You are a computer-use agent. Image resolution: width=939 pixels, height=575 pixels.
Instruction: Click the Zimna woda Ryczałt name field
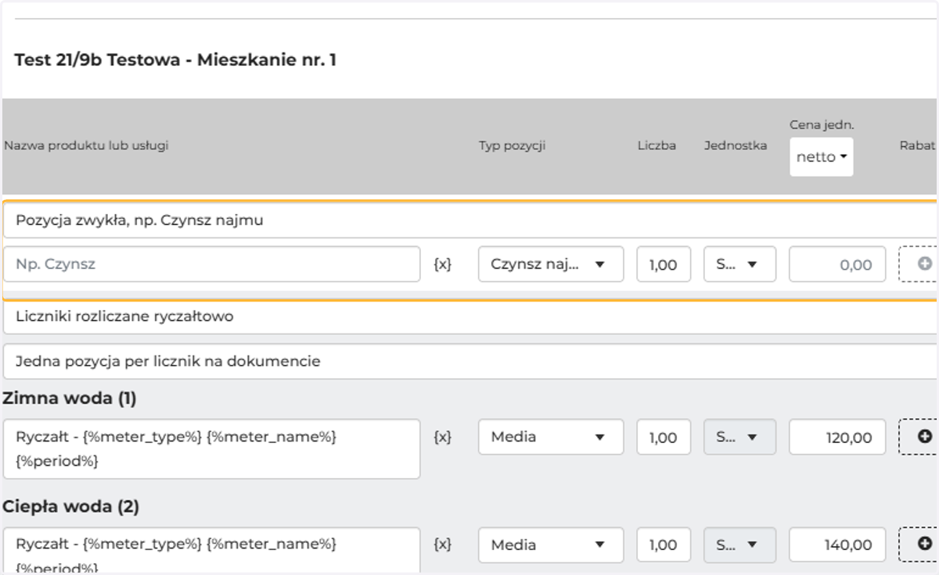[x=211, y=449]
